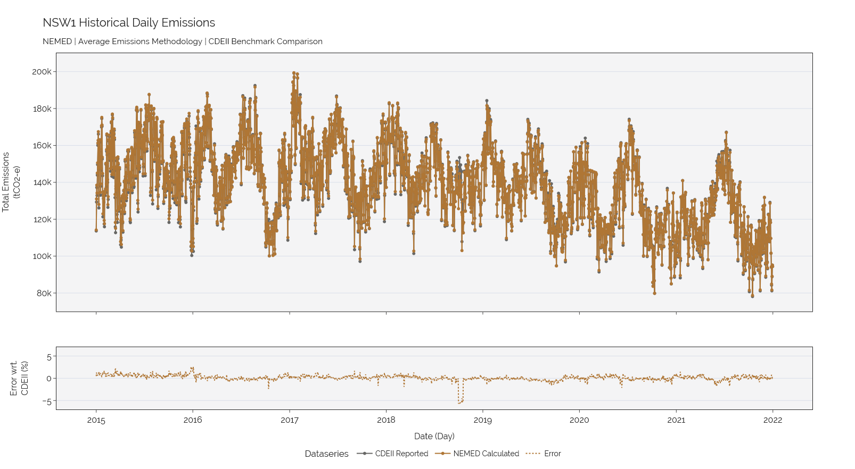Viewport: 855px width, 469px height.
Task: Click the 2016 x-axis tick label
Action: 193,420
